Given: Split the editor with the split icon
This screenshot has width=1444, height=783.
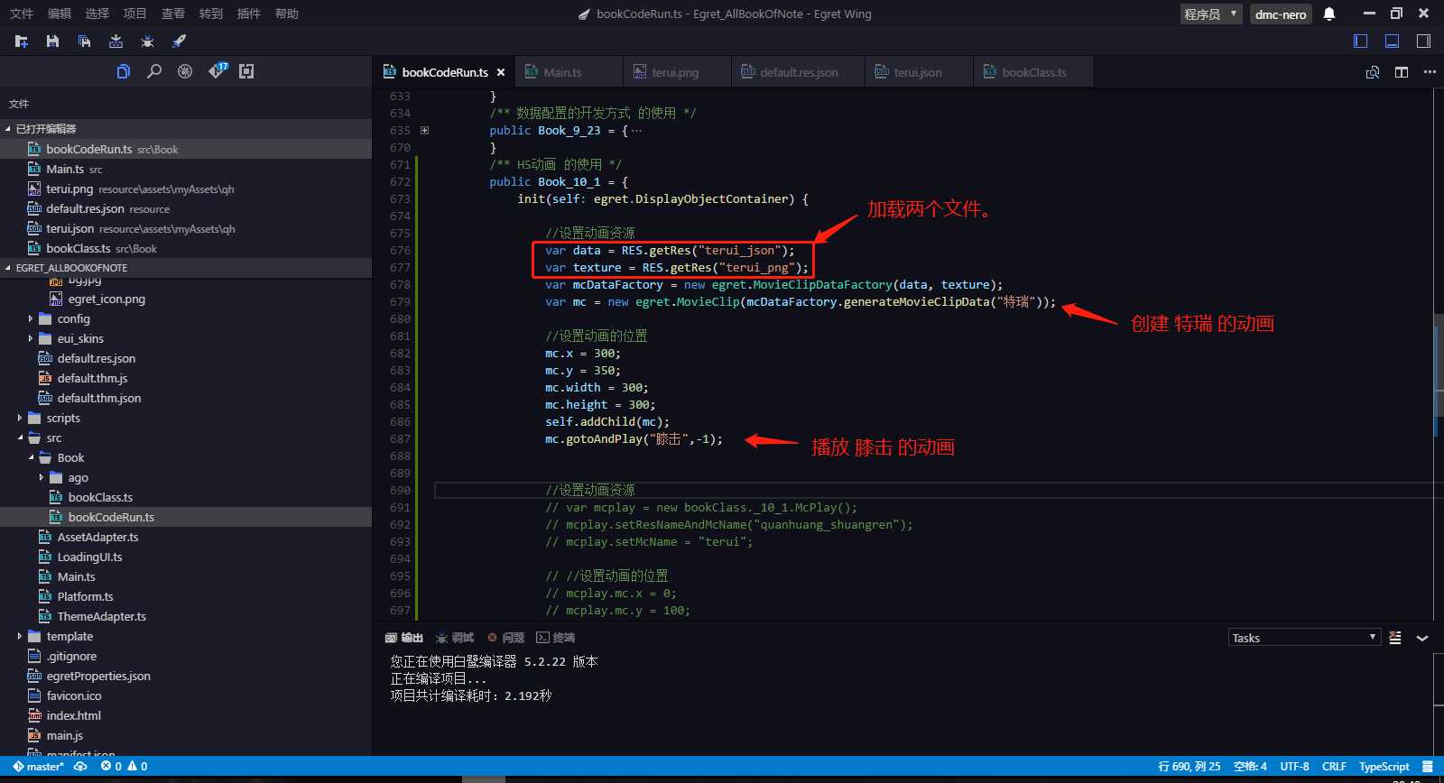Looking at the screenshot, I should point(1402,72).
